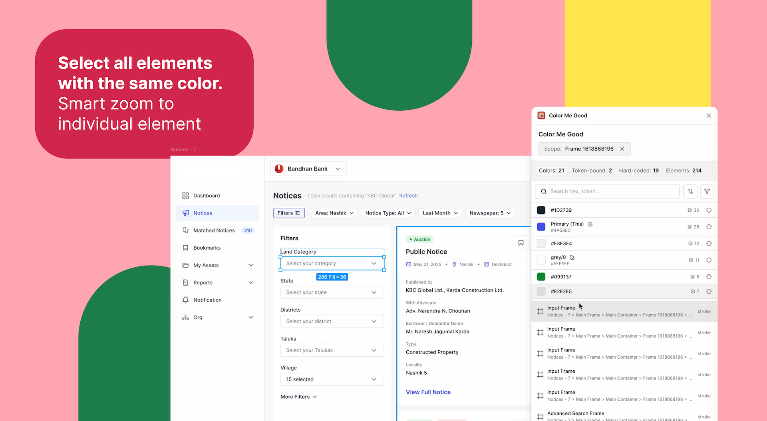Click My Assets folder icon
Viewport: 767px width, 421px height.
pos(185,265)
